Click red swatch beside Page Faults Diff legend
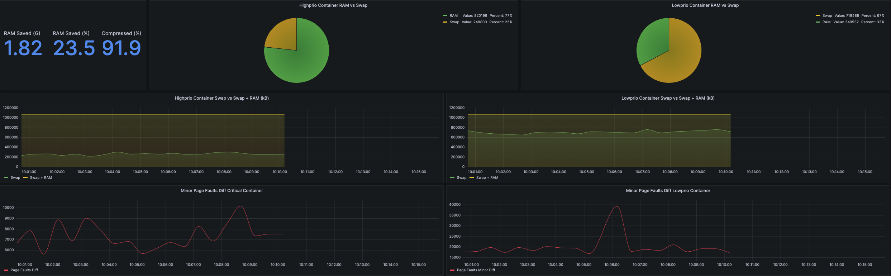Viewport: 891px width, 276px height. pos(6,270)
